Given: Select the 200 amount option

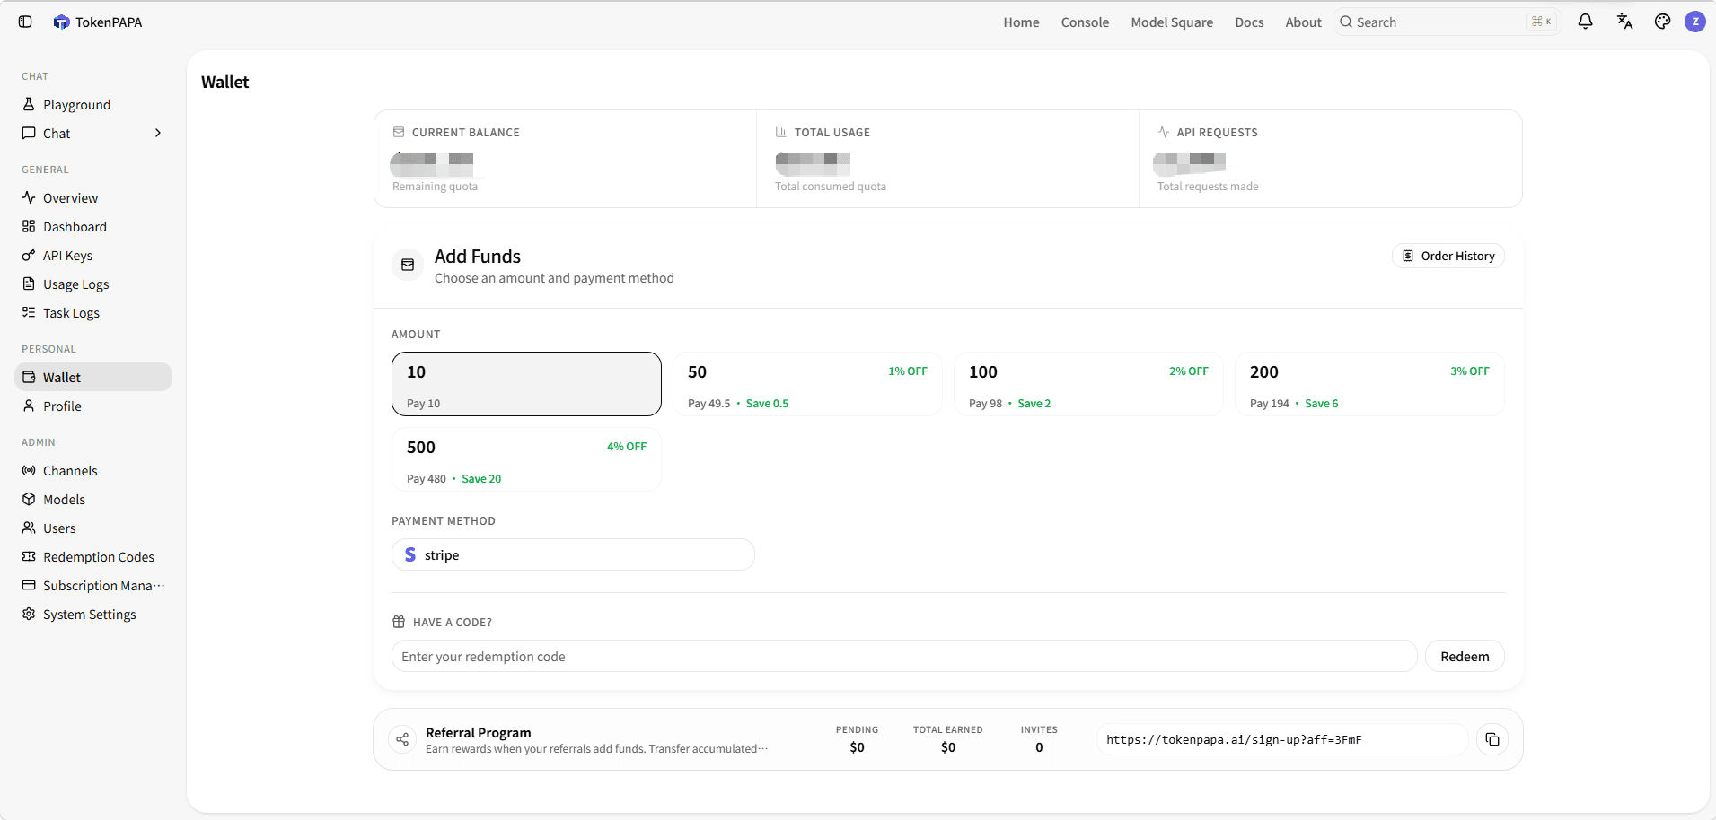Looking at the screenshot, I should [1369, 384].
